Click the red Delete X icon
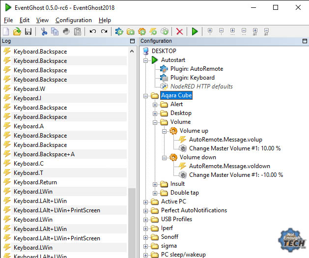 pyautogui.click(x=179, y=31)
